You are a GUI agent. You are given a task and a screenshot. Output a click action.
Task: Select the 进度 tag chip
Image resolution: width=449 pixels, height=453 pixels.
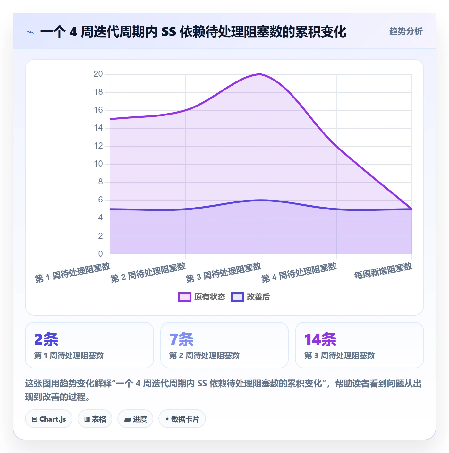pyautogui.click(x=135, y=419)
